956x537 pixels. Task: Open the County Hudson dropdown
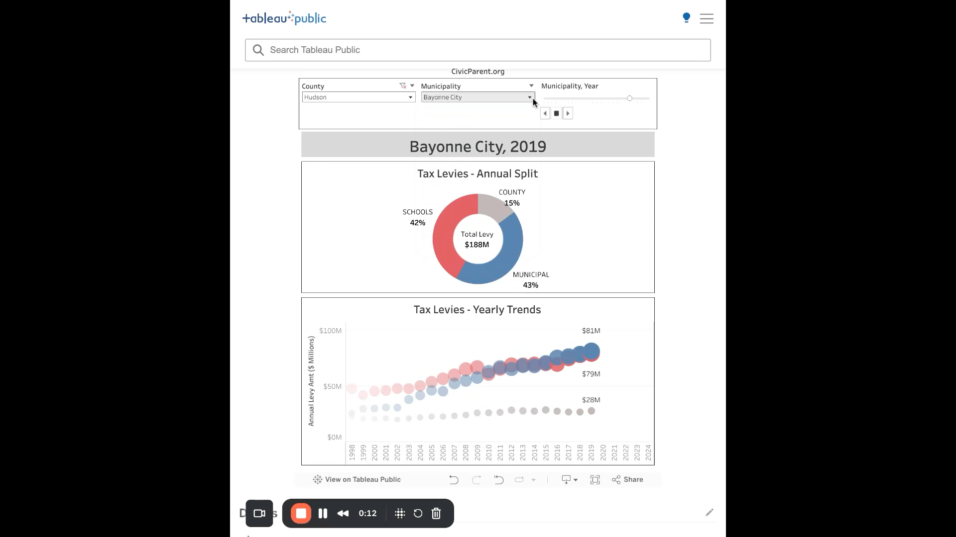(x=358, y=97)
